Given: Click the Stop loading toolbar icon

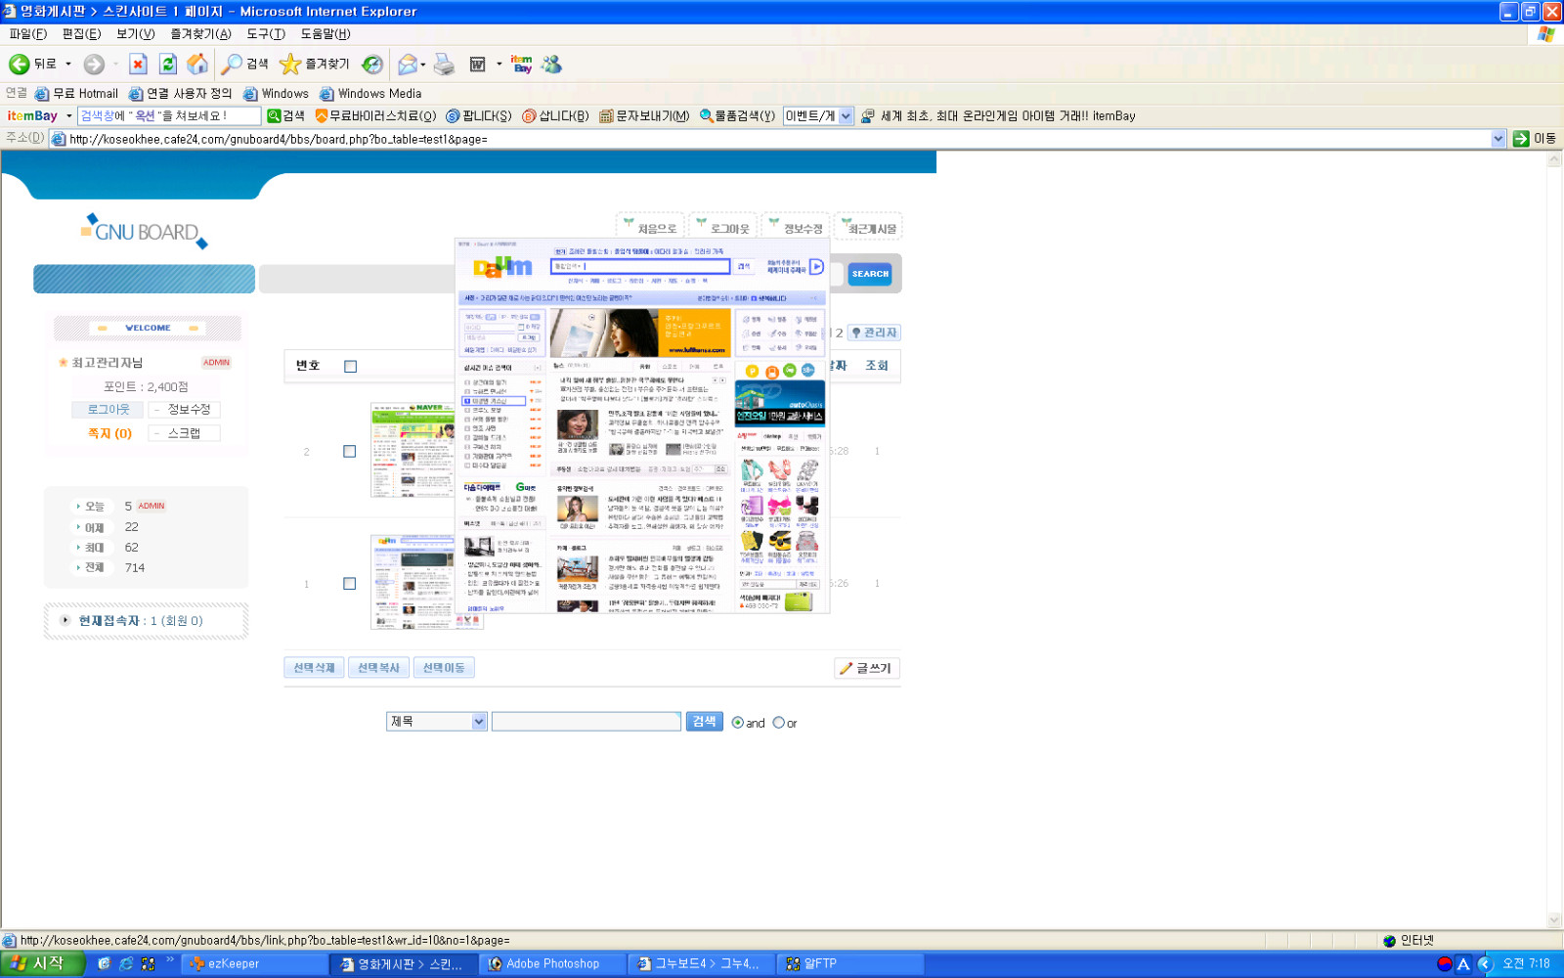Looking at the screenshot, I should pyautogui.click(x=138, y=65).
